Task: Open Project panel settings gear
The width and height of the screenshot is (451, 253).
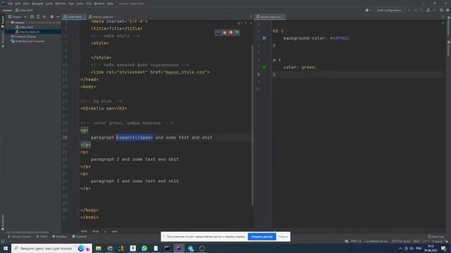Action: pyautogui.click(x=51, y=17)
